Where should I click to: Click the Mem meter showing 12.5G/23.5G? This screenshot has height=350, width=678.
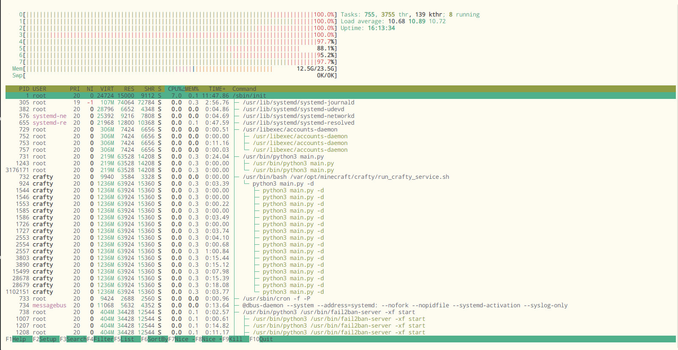coord(174,68)
